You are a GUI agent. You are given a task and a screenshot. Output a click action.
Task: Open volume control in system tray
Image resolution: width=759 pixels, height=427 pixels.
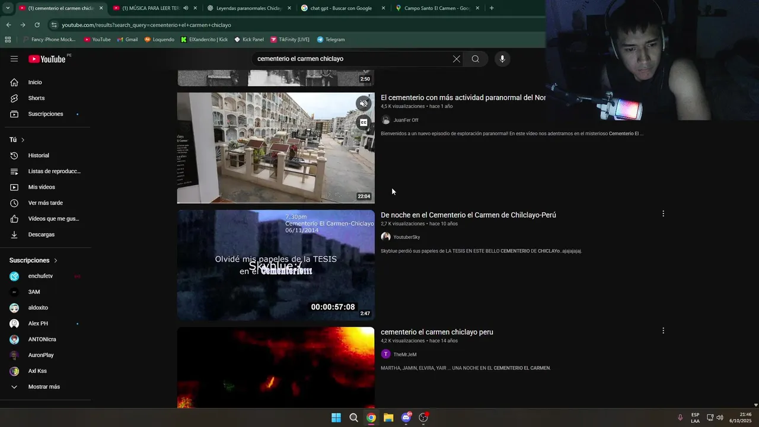[720, 418]
